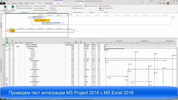
Task: Use Add links in Top-down planning
Action: pos(52,8)
